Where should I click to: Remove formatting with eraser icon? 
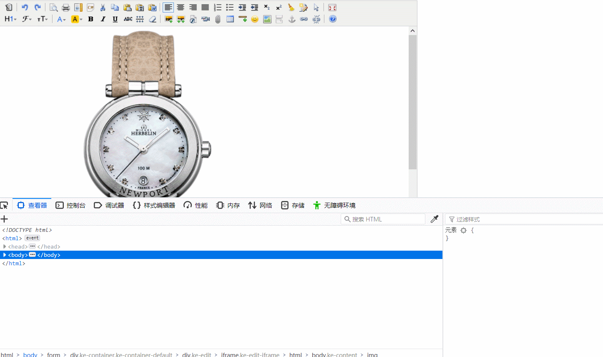tap(153, 19)
